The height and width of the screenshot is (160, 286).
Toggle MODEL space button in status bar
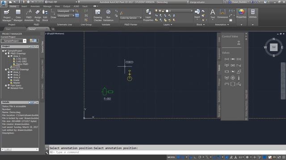pyautogui.click(x=171, y=157)
